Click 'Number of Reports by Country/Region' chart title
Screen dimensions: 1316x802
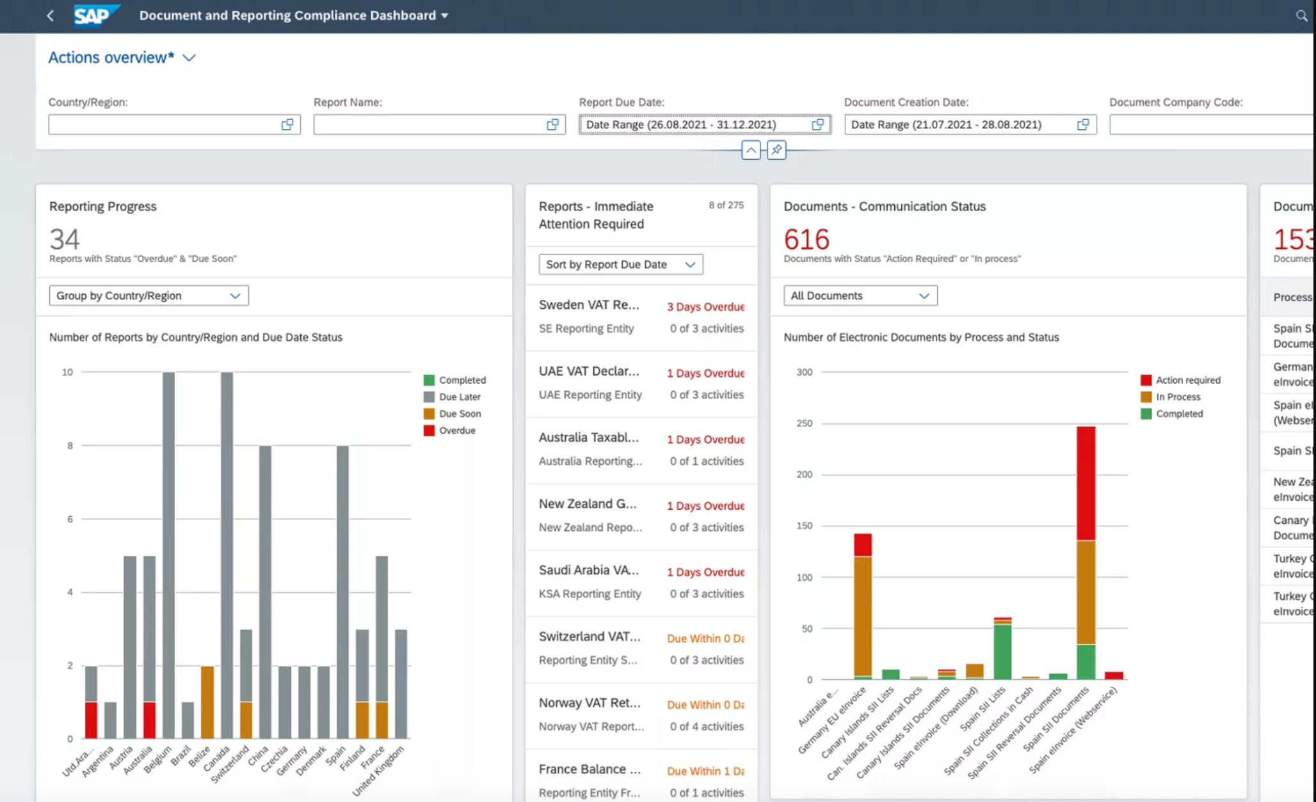click(x=196, y=337)
